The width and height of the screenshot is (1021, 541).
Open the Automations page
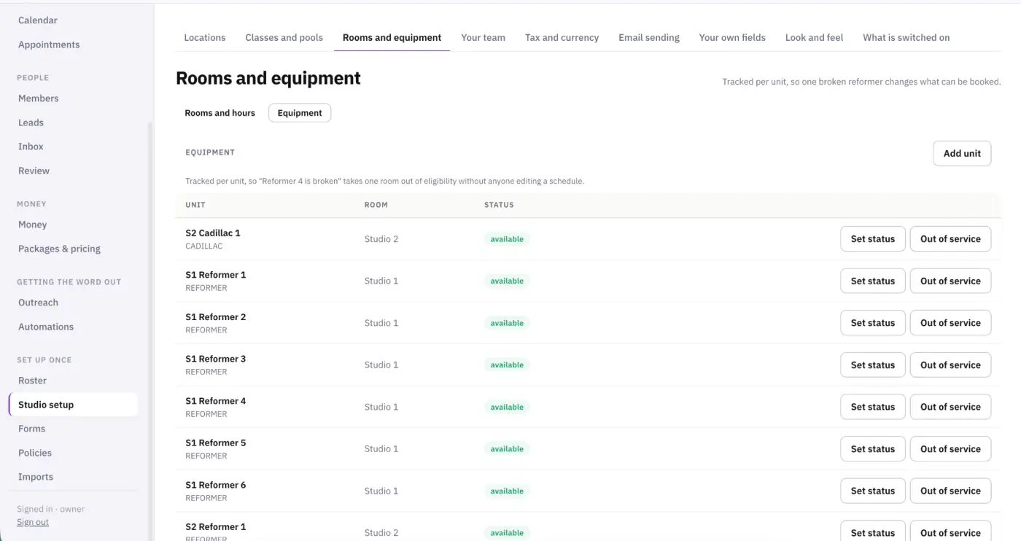point(46,327)
